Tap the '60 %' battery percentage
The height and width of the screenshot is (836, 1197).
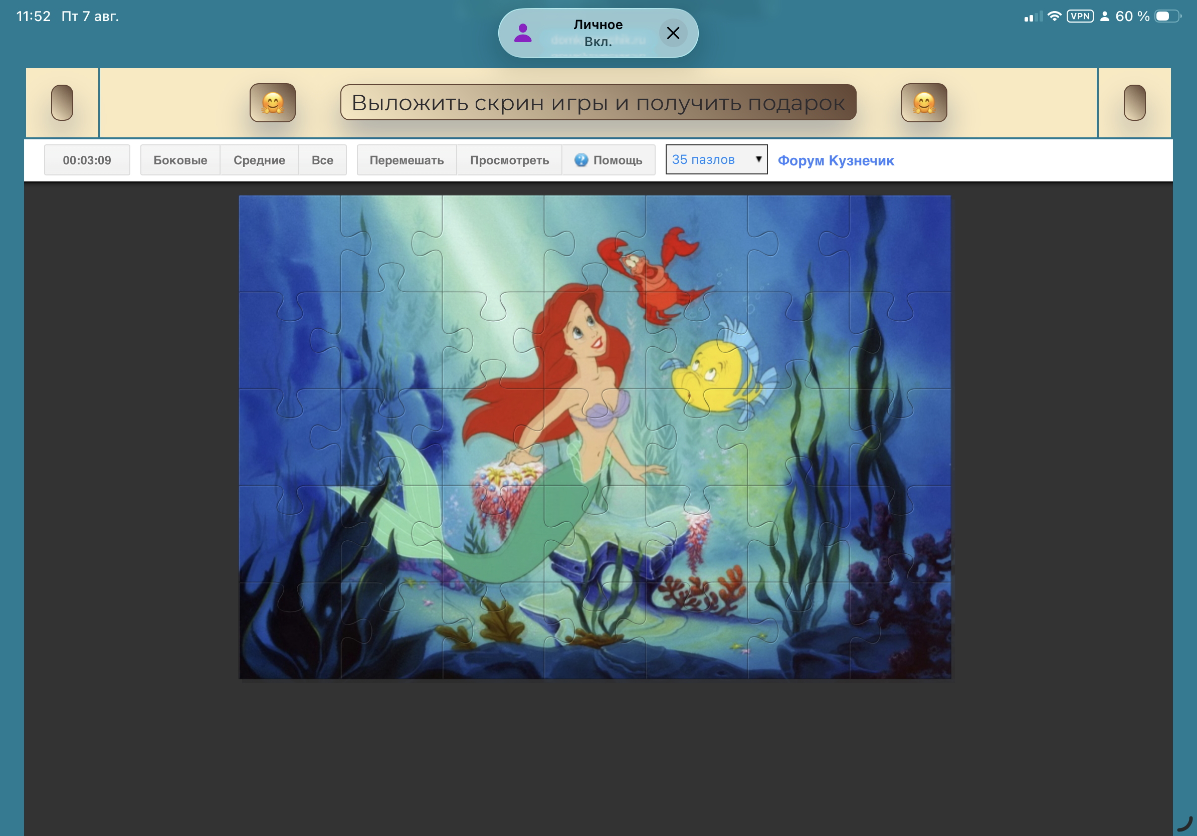(1132, 16)
